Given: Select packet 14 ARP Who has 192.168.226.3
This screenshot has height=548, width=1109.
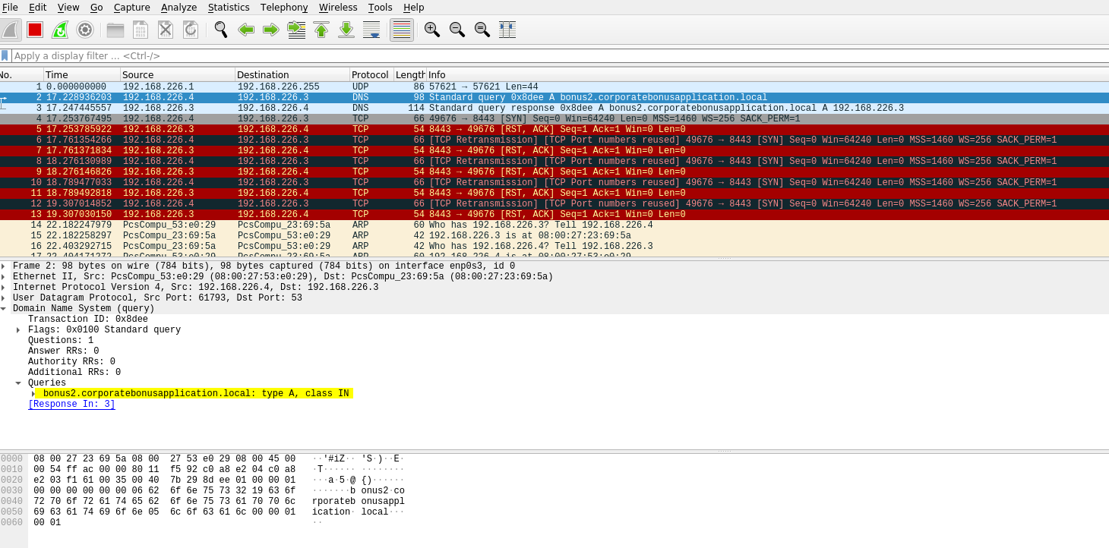Looking at the screenshot, I should 554,225.
